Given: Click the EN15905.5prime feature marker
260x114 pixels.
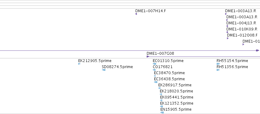Looking at the screenshot, I should 162,112.
